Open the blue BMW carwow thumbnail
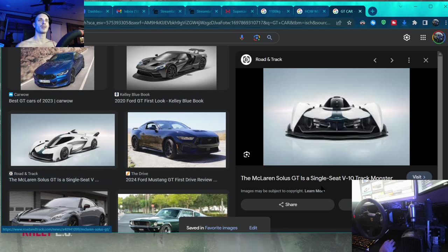This screenshot has height=252, width=448. [57, 68]
